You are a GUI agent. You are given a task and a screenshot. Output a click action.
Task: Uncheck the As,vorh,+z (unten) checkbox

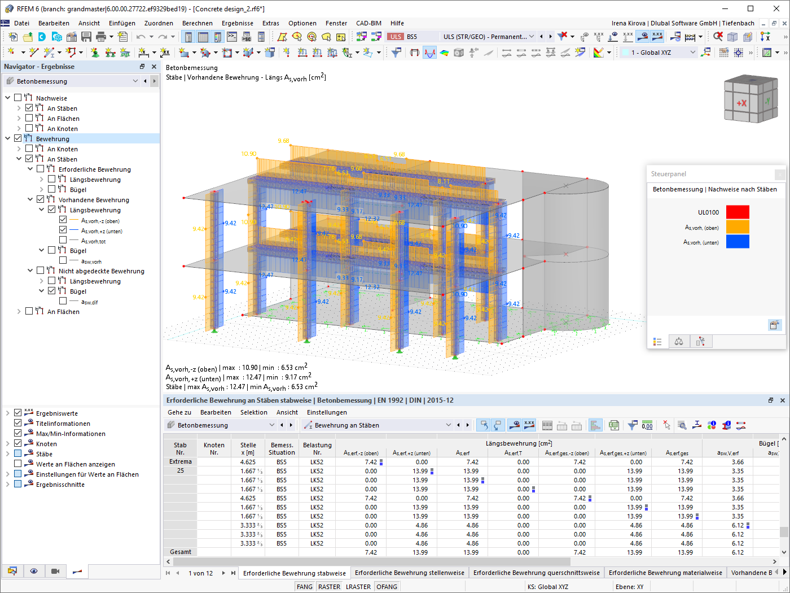tap(62, 230)
